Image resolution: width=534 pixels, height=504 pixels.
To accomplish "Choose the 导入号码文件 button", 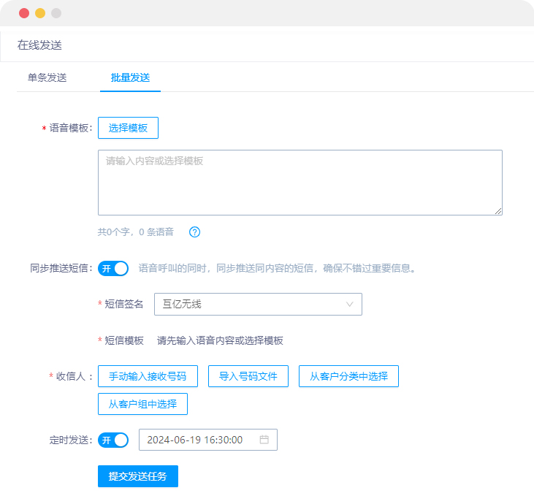I will click(248, 377).
